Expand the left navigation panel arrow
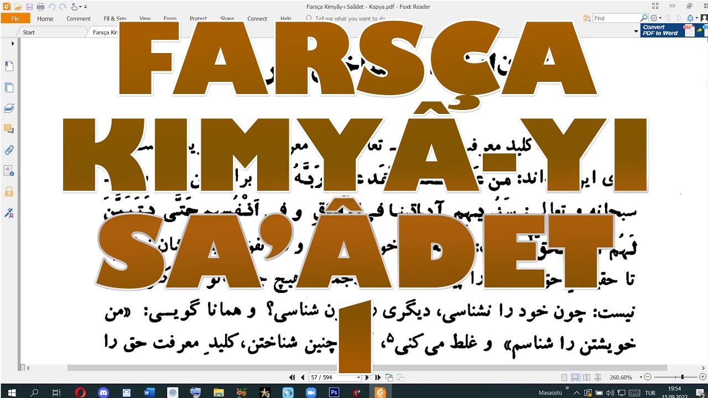This screenshot has height=398, width=708. [13, 43]
